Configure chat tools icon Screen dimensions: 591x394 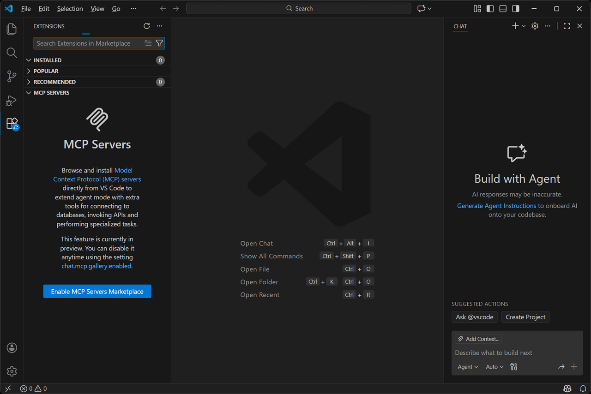pyautogui.click(x=514, y=367)
